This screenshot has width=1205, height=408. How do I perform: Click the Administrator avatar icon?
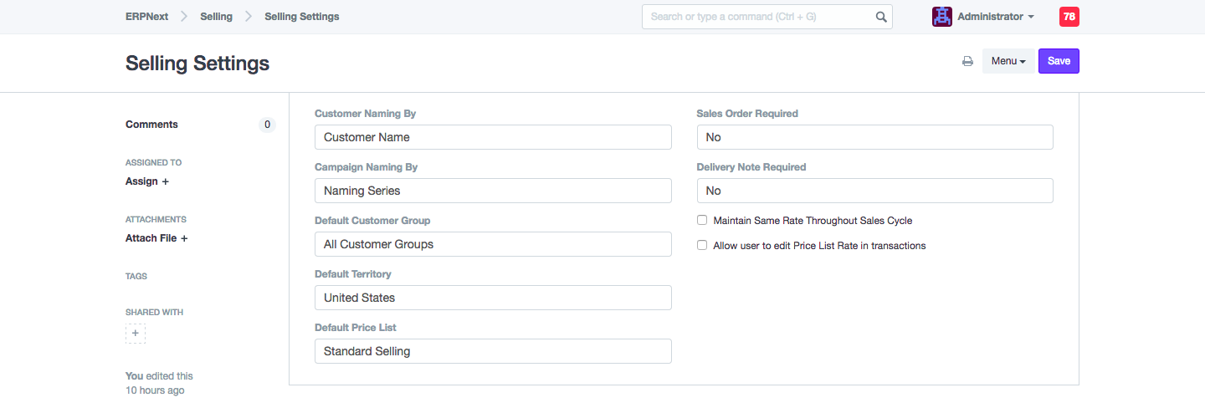click(x=941, y=17)
